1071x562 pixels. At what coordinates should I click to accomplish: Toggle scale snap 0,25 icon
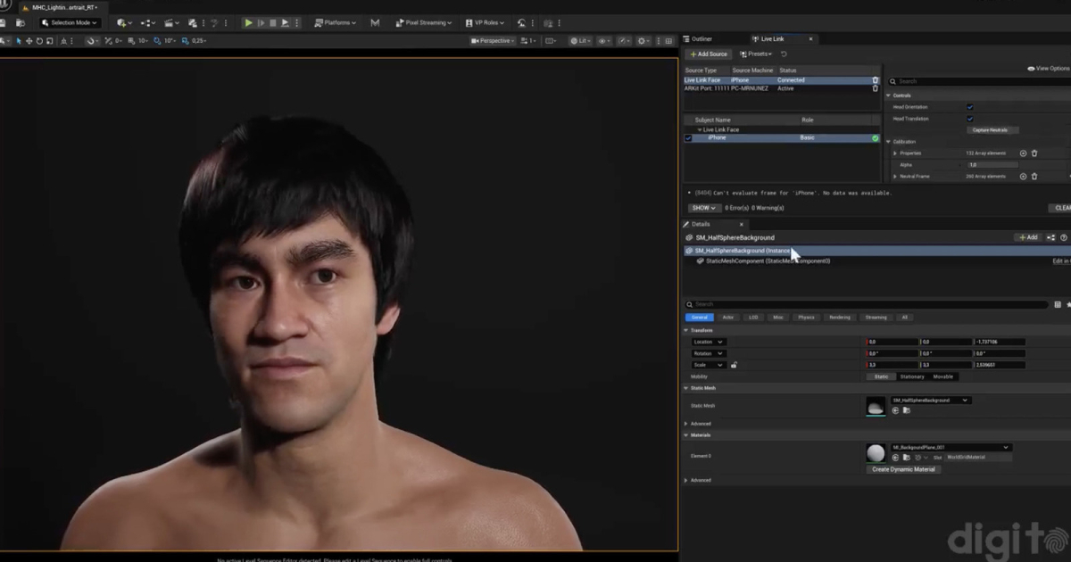click(x=185, y=41)
